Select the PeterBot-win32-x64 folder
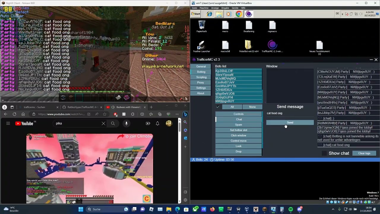 [x=249, y=47]
